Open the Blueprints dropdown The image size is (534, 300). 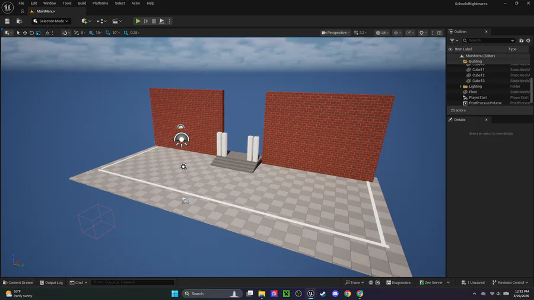(x=101, y=21)
